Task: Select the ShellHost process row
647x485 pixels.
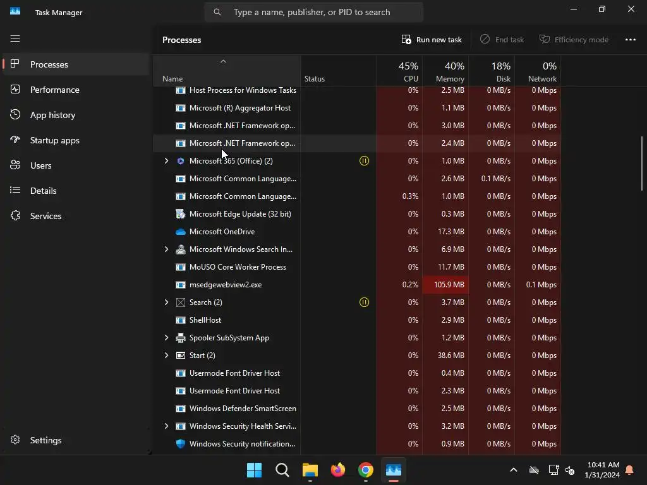Action: [356, 320]
